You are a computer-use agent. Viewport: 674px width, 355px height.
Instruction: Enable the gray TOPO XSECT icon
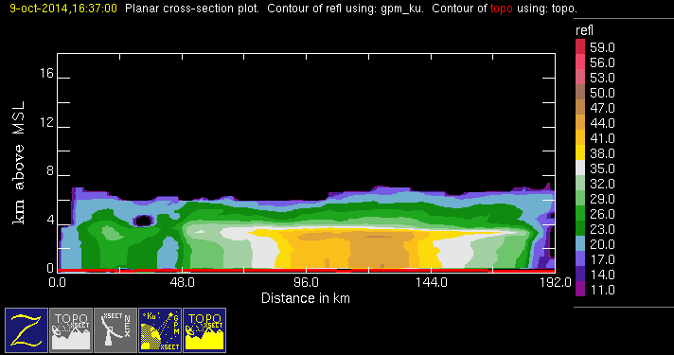point(71,330)
